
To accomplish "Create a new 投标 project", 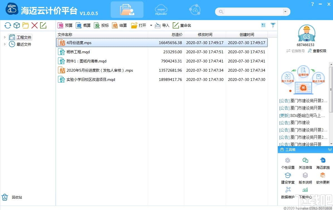I will click(101, 25).
